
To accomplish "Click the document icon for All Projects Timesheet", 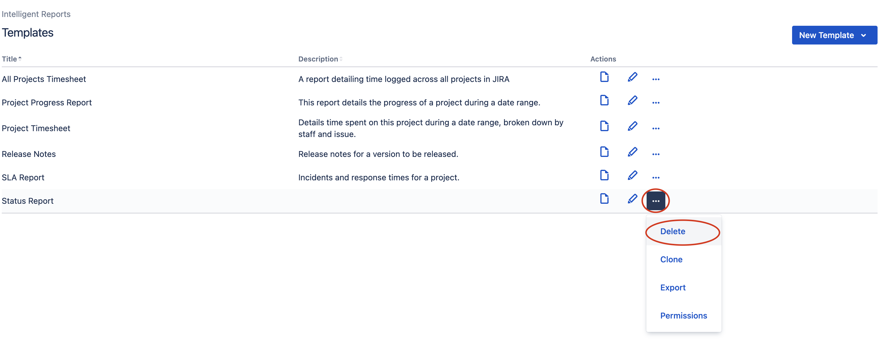I will click(x=604, y=77).
